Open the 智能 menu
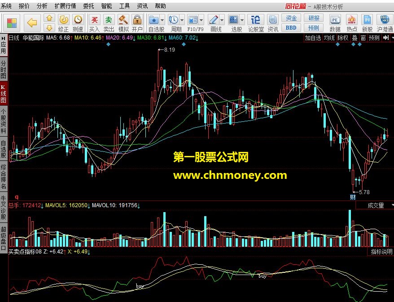The width and height of the screenshot is (394, 302). coord(106,6)
